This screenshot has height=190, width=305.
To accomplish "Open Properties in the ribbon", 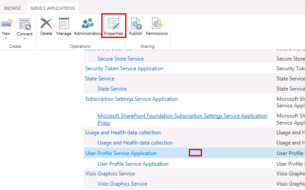I will 114,27.
